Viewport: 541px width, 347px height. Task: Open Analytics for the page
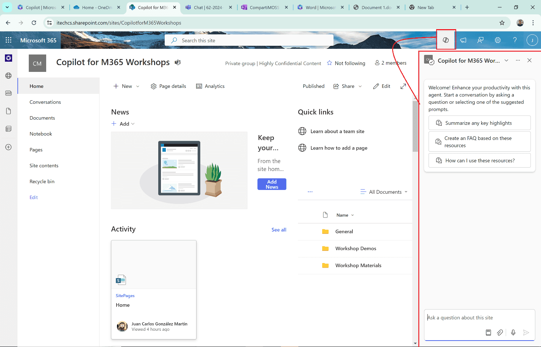(210, 86)
